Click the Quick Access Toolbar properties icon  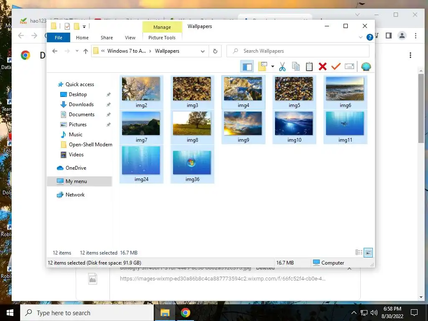(x=67, y=26)
